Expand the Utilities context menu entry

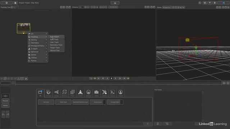pyautogui.click(x=38, y=58)
